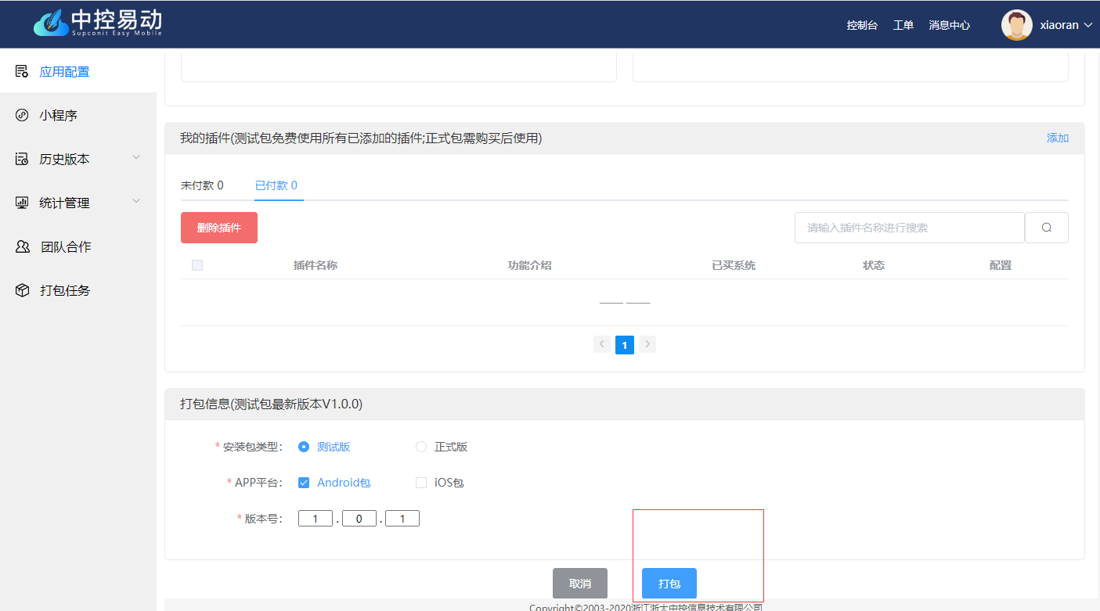The height and width of the screenshot is (611, 1100).
Task: Click the 插件名称 column header
Action: click(x=316, y=265)
